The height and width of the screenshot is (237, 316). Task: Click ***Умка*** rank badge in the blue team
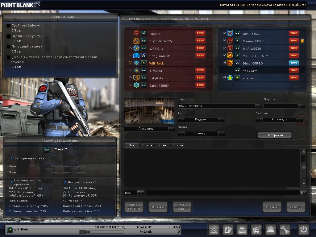237,70
